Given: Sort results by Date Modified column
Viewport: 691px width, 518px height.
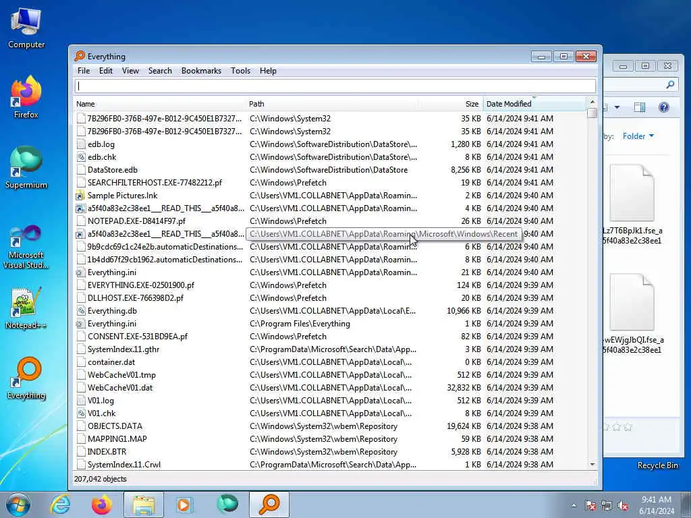Looking at the screenshot, I should pos(534,104).
